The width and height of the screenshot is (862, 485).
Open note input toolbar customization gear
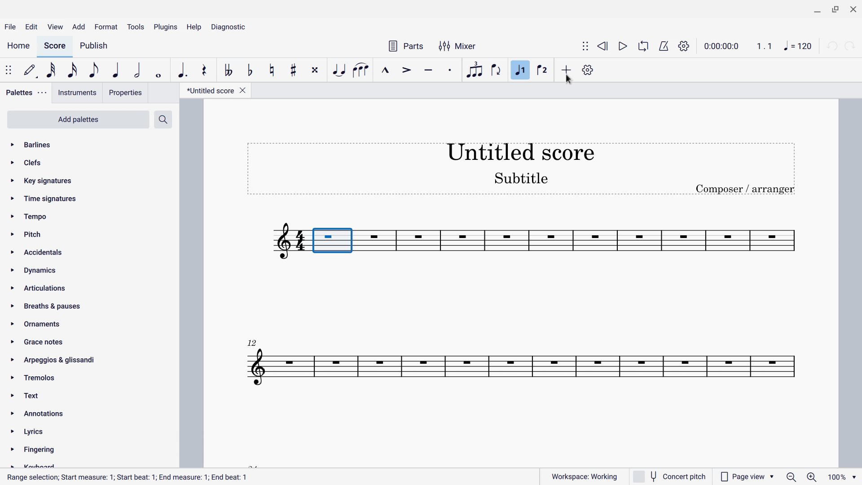588,71
